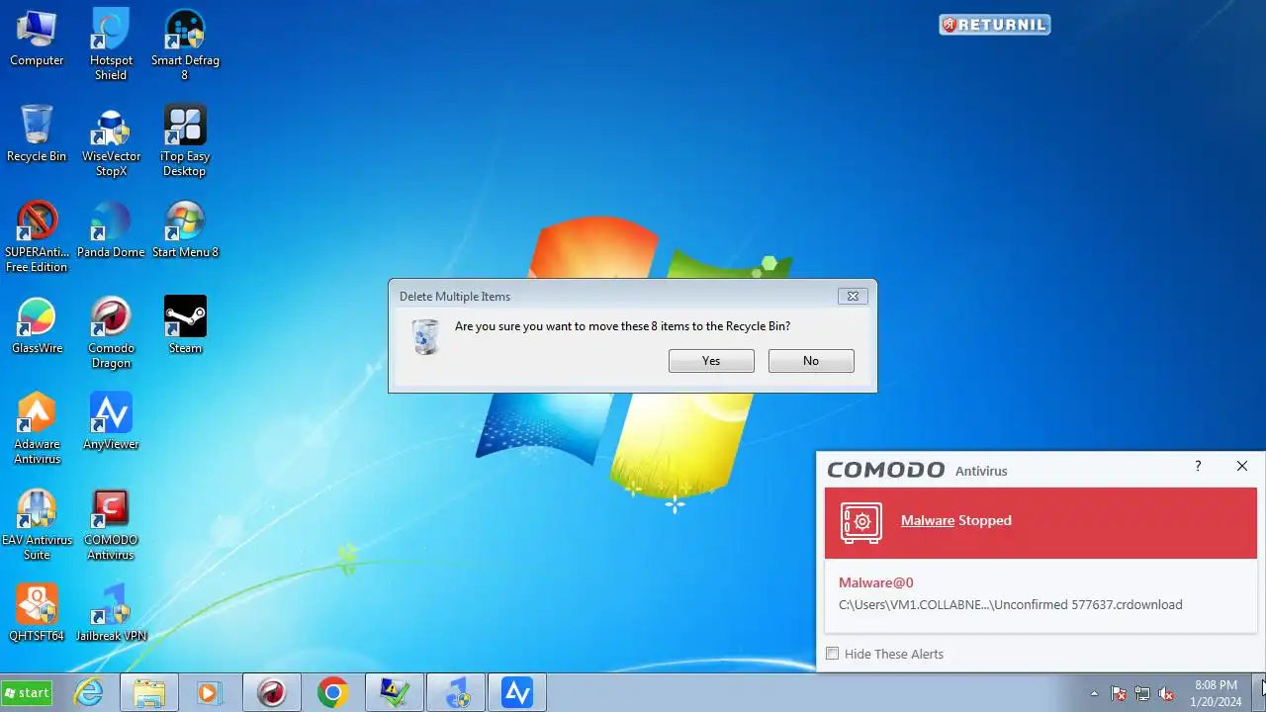The image size is (1266, 712).
Task: Open Internet Explorer from taskbar
Action: tap(89, 693)
